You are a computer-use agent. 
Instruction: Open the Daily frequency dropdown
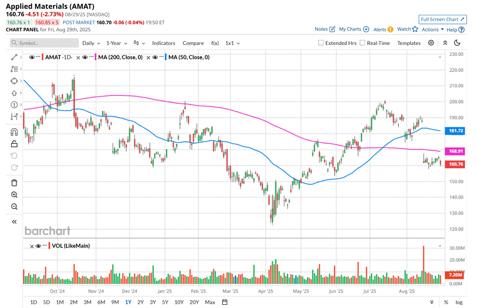point(91,43)
